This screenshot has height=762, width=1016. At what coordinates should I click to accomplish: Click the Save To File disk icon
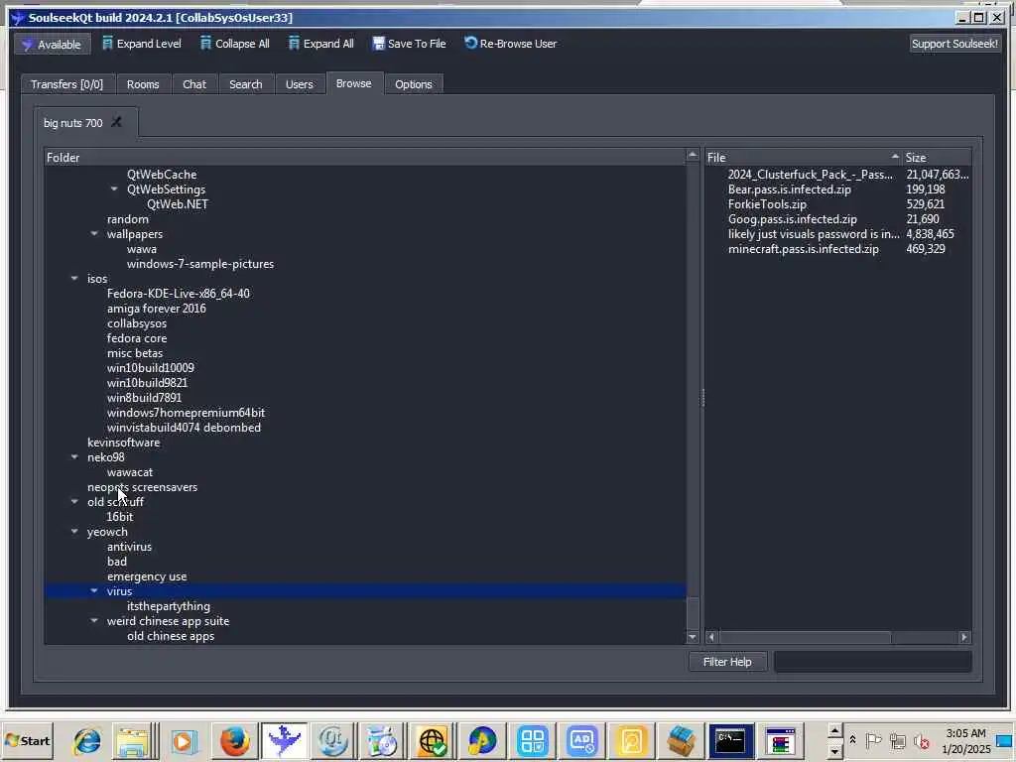(x=378, y=44)
